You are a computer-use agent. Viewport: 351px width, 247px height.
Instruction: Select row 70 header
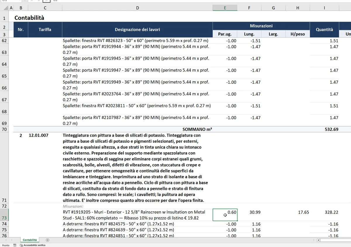tap(4, 129)
